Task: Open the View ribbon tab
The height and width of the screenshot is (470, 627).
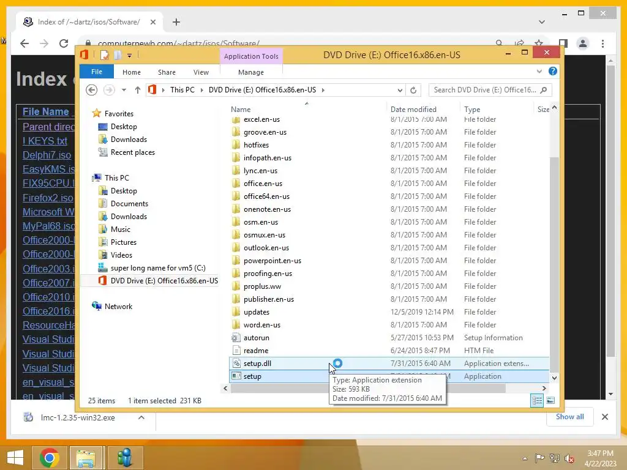Action: [x=201, y=72]
